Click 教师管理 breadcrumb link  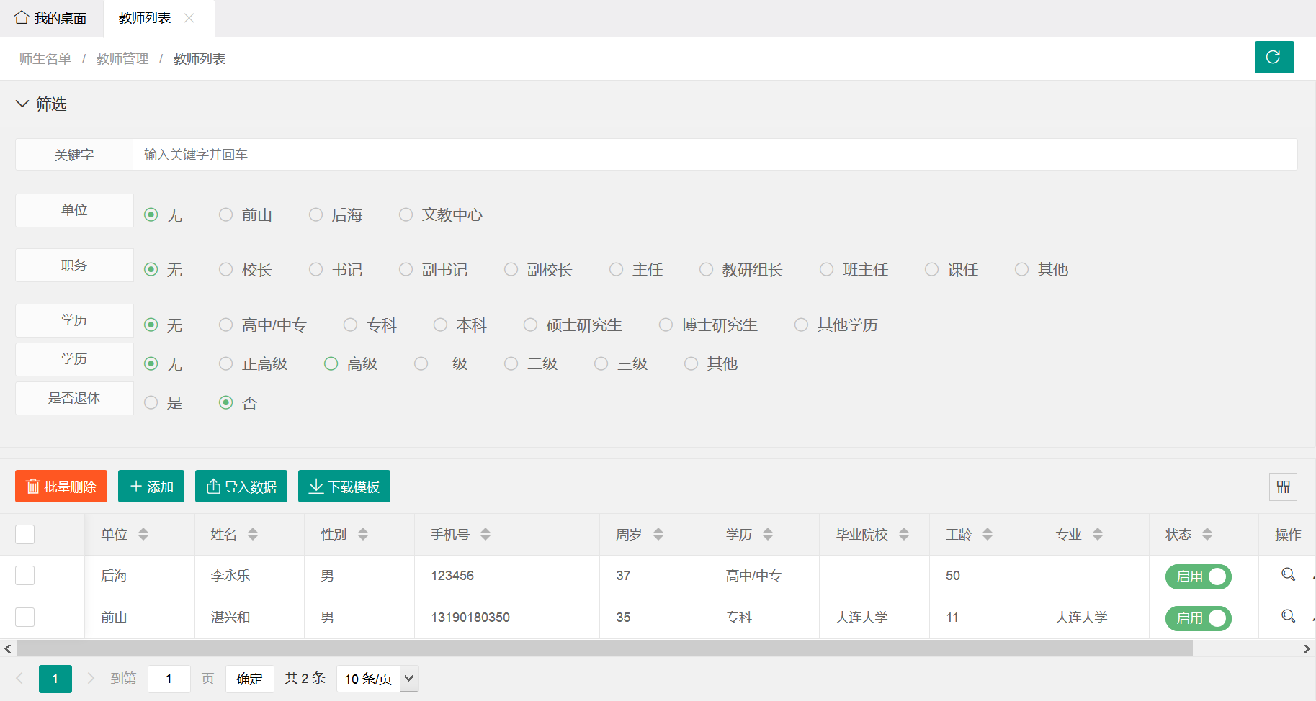122,59
